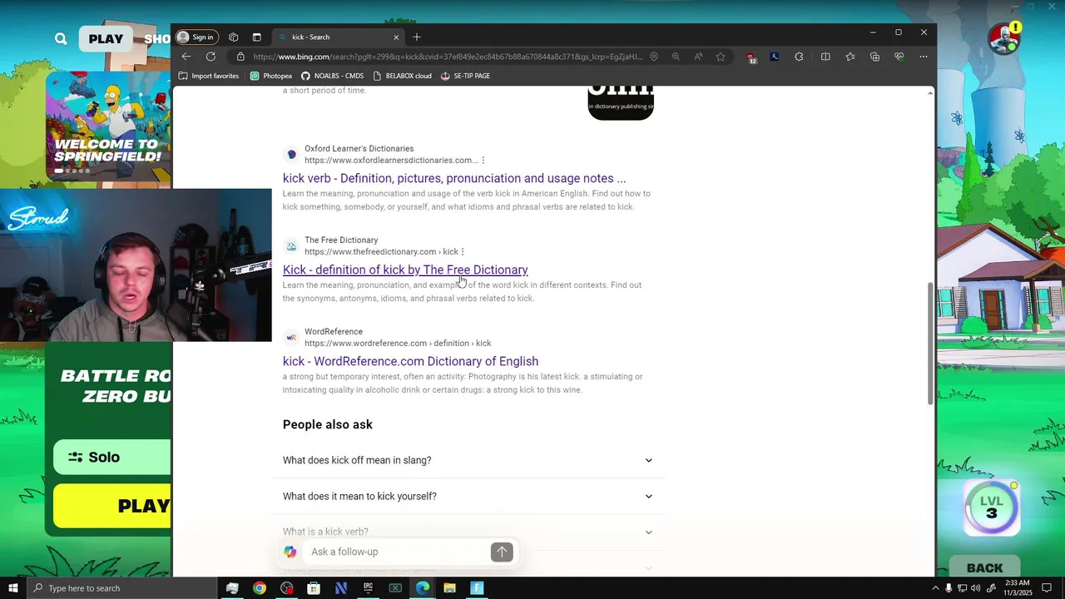The width and height of the screenshot is (1065, 599).
Task: Open Edge workspaces icon next to Sign in
Action: point(233,37)
